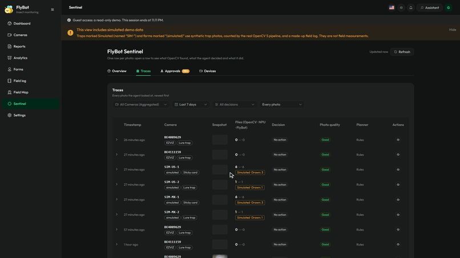Change language via the US flag icon
The image size is (460, 258).
pos(392,7)
